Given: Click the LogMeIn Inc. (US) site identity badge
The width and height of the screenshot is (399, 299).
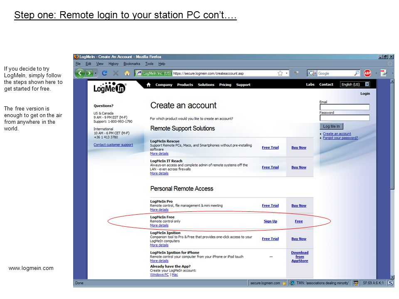Looking at the screenshot, I should pyautogui.click(x=153, y=73).
